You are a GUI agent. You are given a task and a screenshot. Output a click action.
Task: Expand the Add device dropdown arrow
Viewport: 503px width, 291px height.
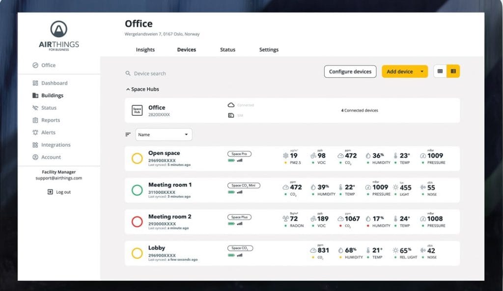pos(422,72)
